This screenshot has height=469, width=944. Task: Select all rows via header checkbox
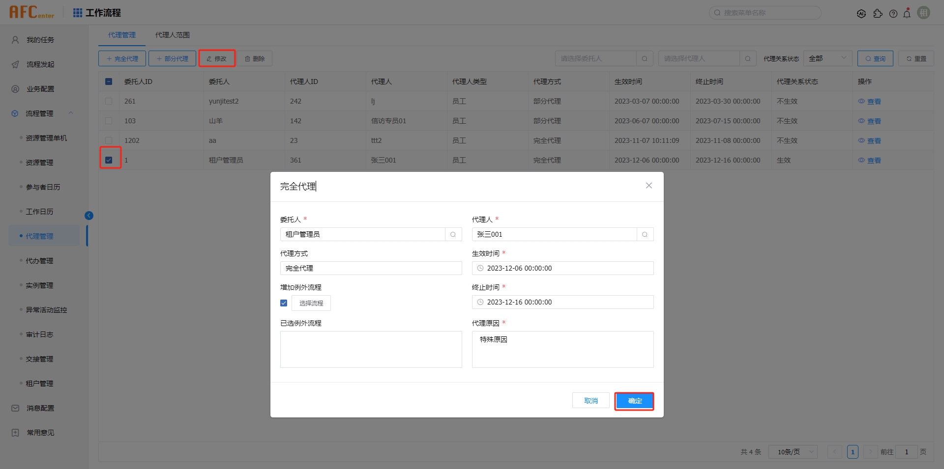(x=109, y=82)
